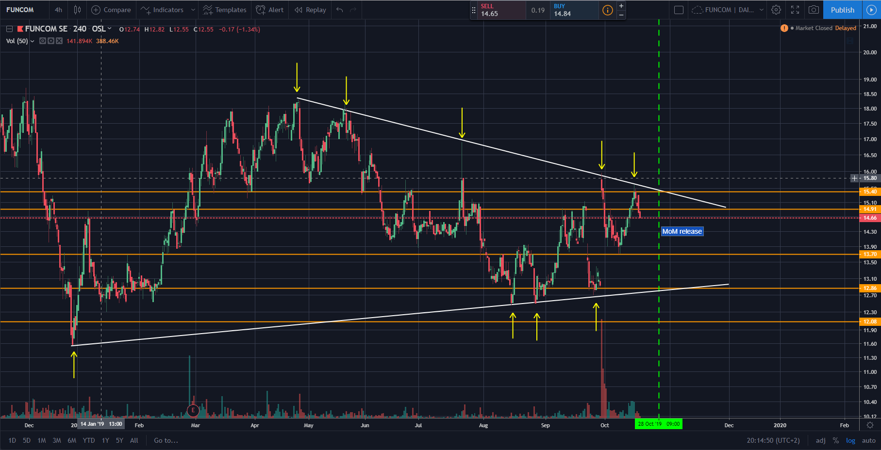Select the All date range
The width and height of the screenshot is (881, 450).
(x=134, y=440)
